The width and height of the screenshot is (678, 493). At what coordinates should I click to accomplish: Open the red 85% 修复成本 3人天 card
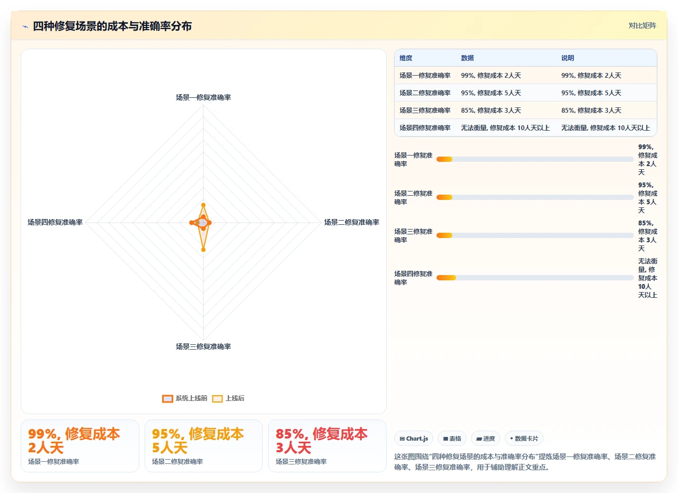click(x=327, y=445)
